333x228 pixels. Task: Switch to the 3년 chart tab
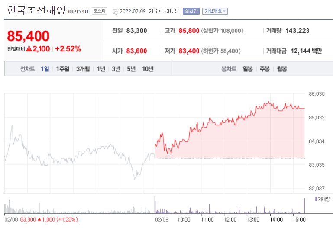click(x=116, y=69)
